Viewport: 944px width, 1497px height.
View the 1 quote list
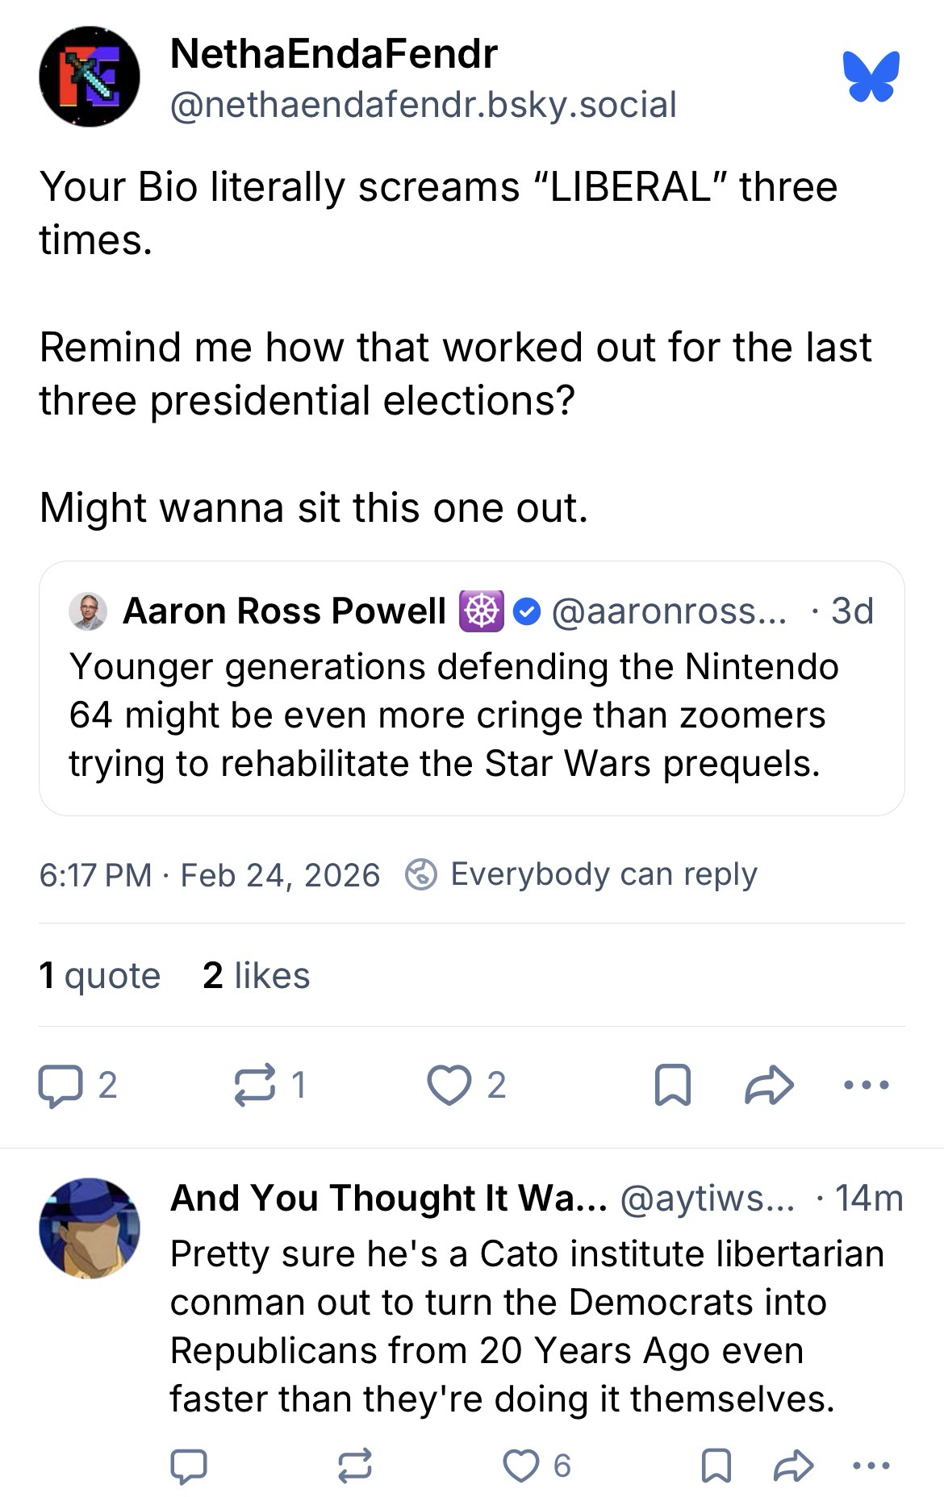[x=100, y=976]
